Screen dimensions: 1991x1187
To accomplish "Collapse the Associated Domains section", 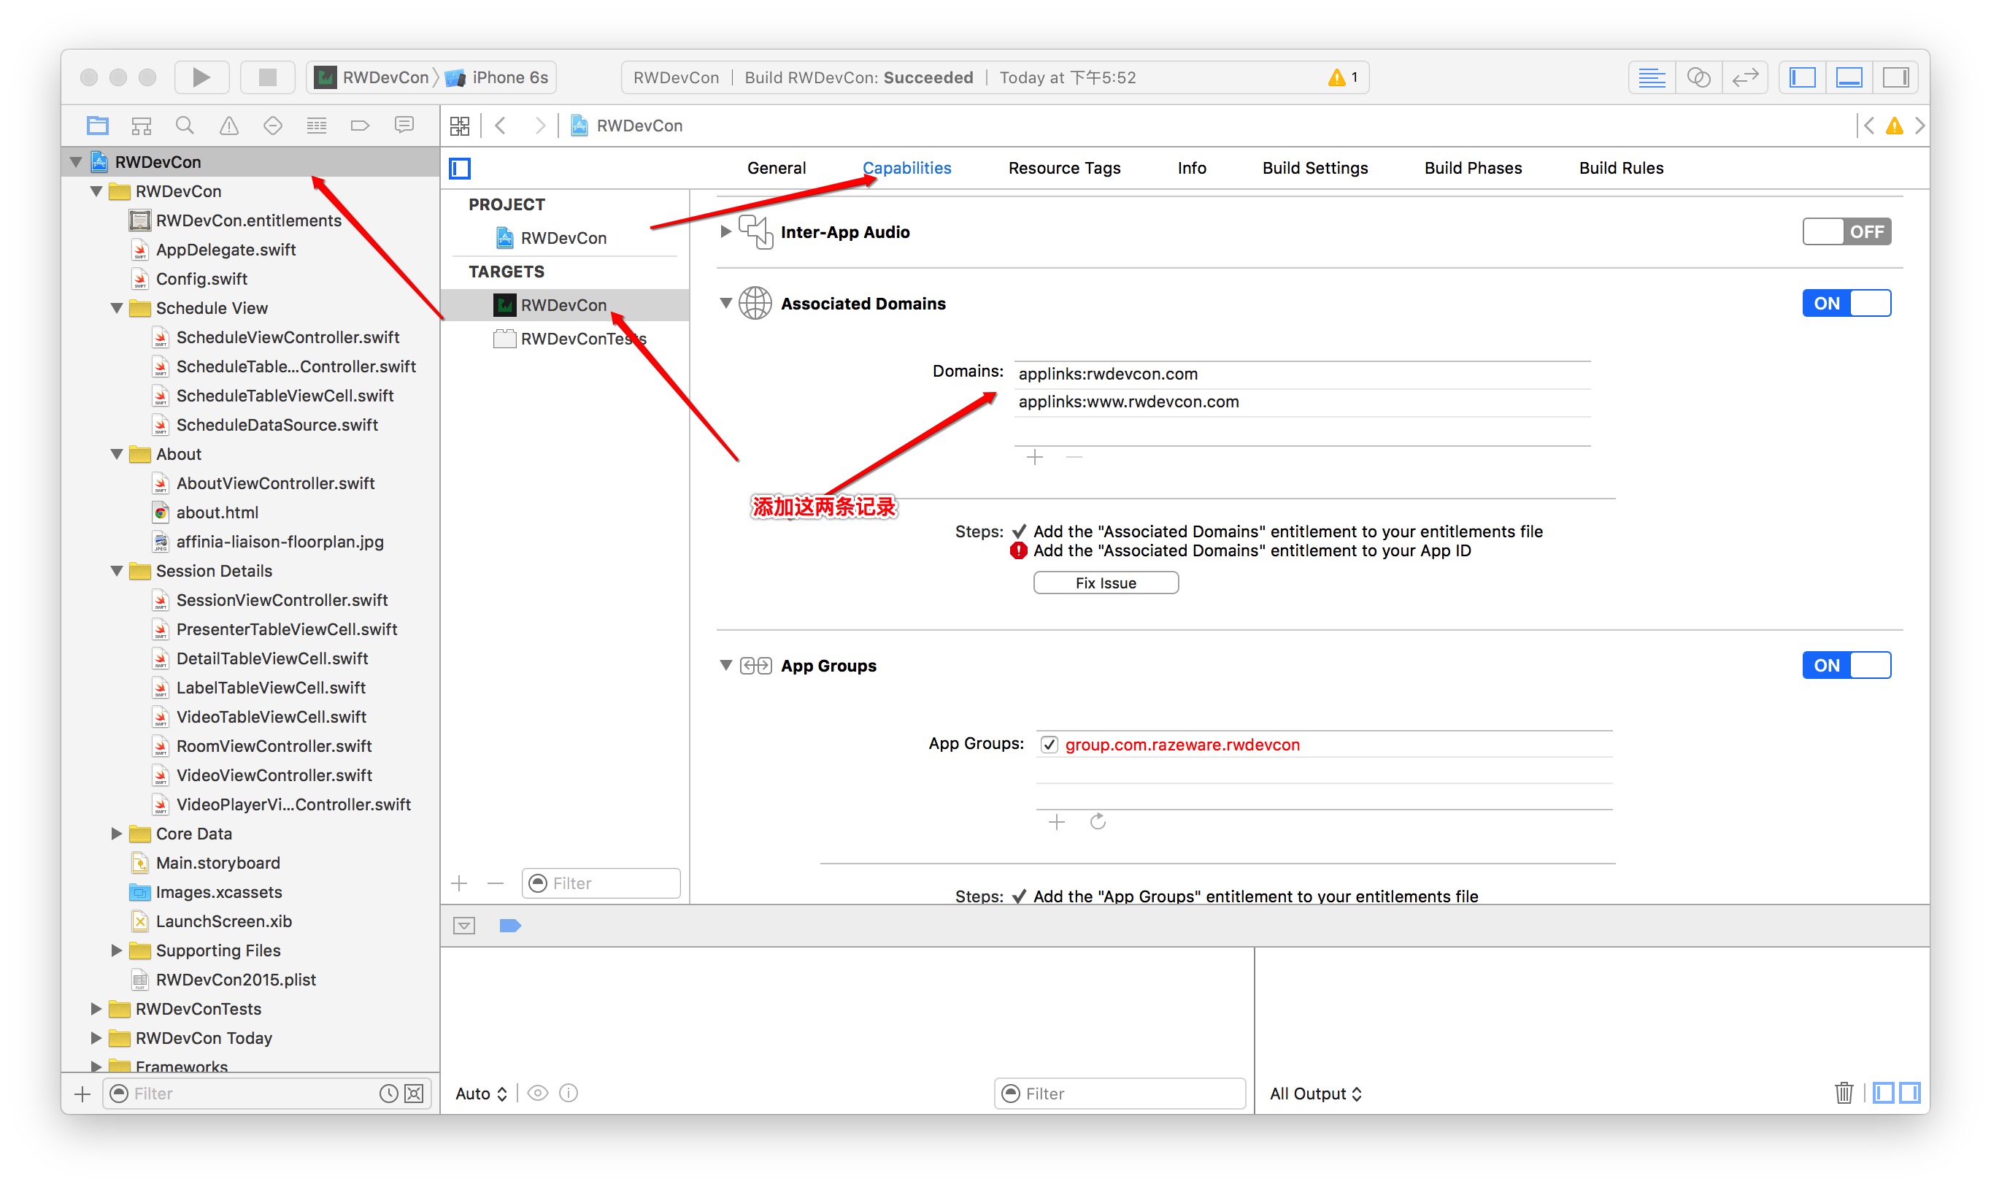I will point(725,303).
